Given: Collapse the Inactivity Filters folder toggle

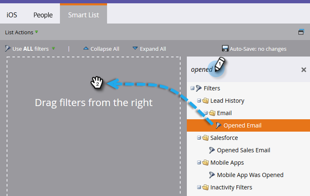Looking at the screenshot, I should click(199, 187).
